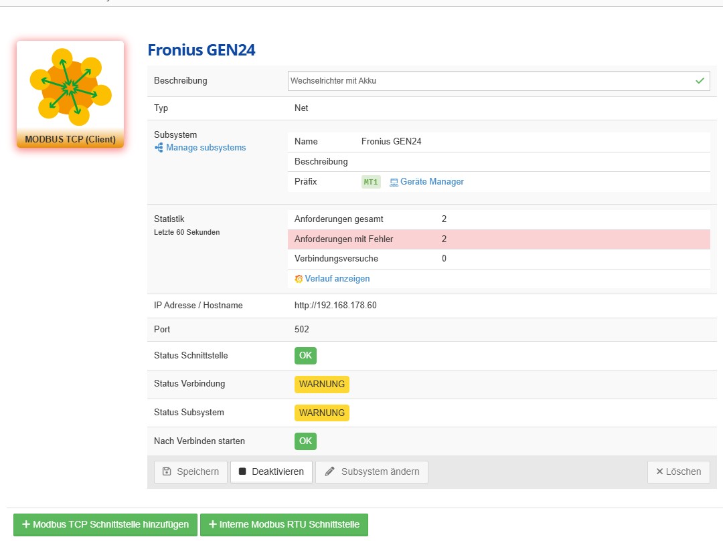Click the MT1 prefix badge

point(371,182)
